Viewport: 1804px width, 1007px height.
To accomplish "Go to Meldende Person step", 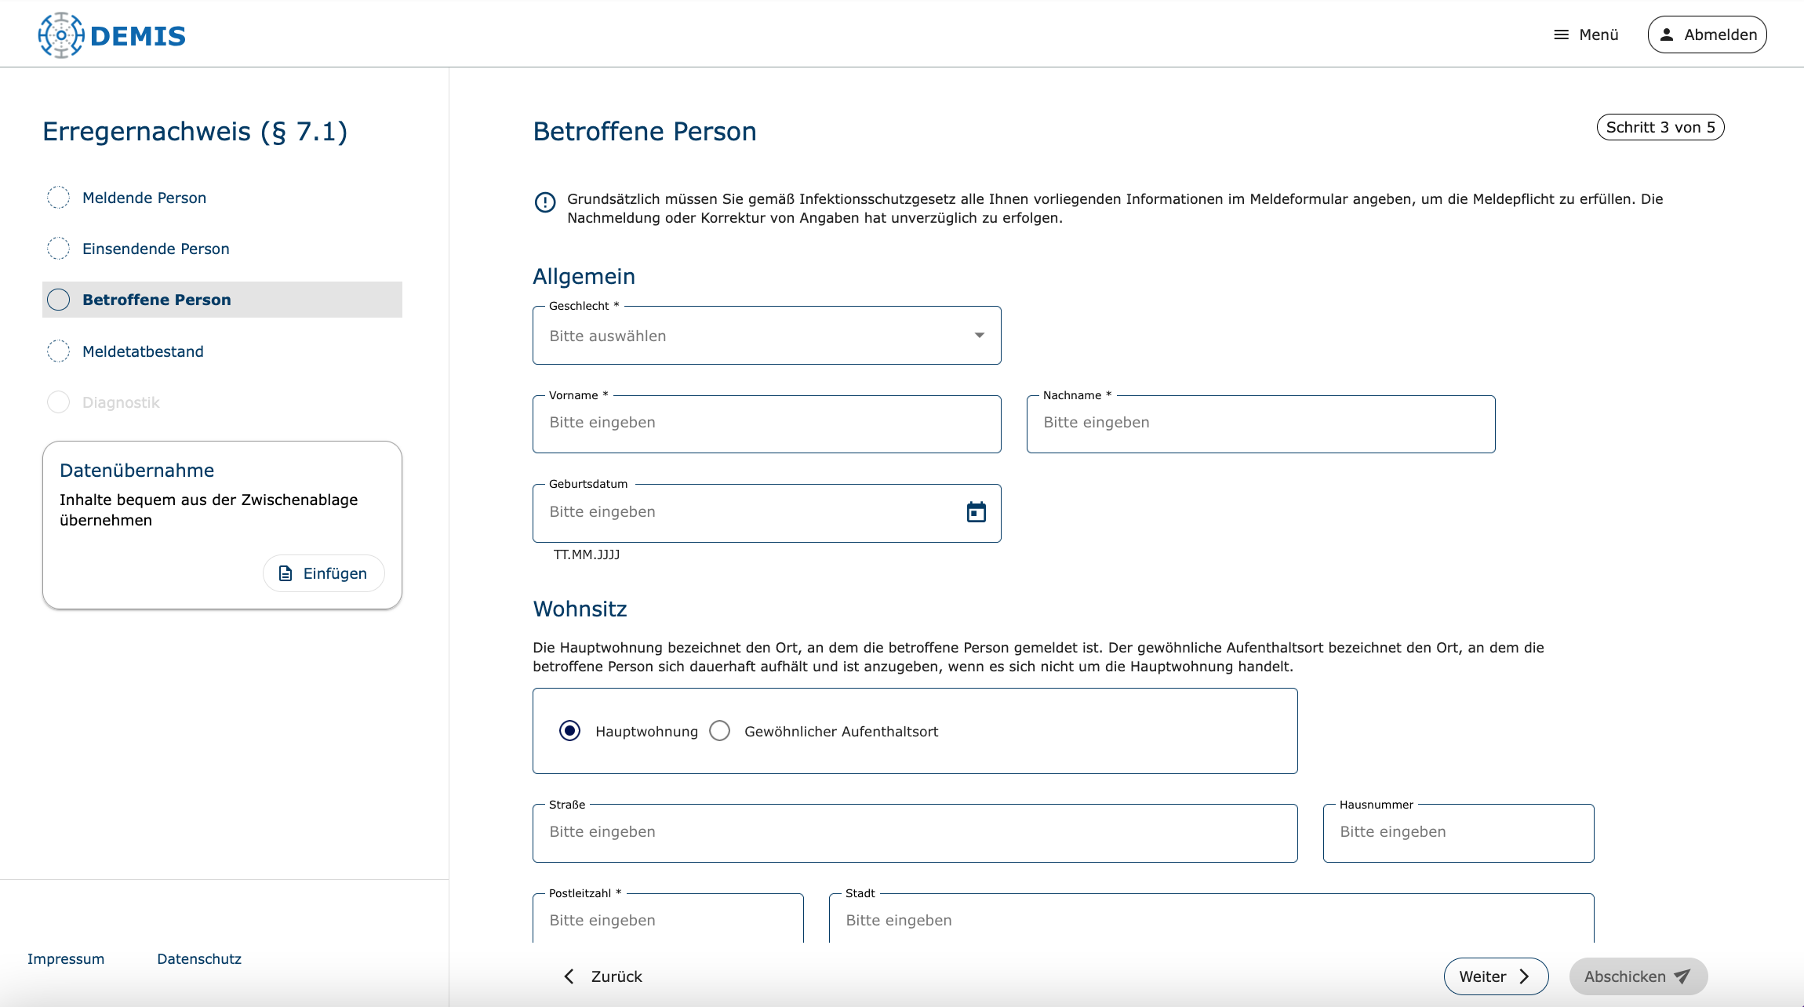I will coord(144,198).
